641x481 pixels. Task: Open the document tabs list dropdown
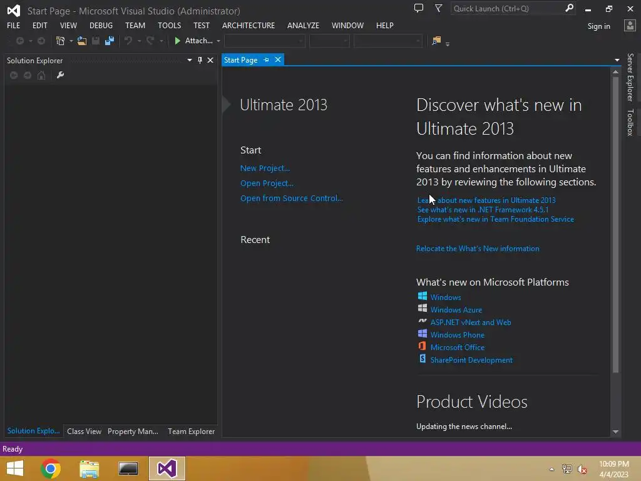click(x=617, y=60)
